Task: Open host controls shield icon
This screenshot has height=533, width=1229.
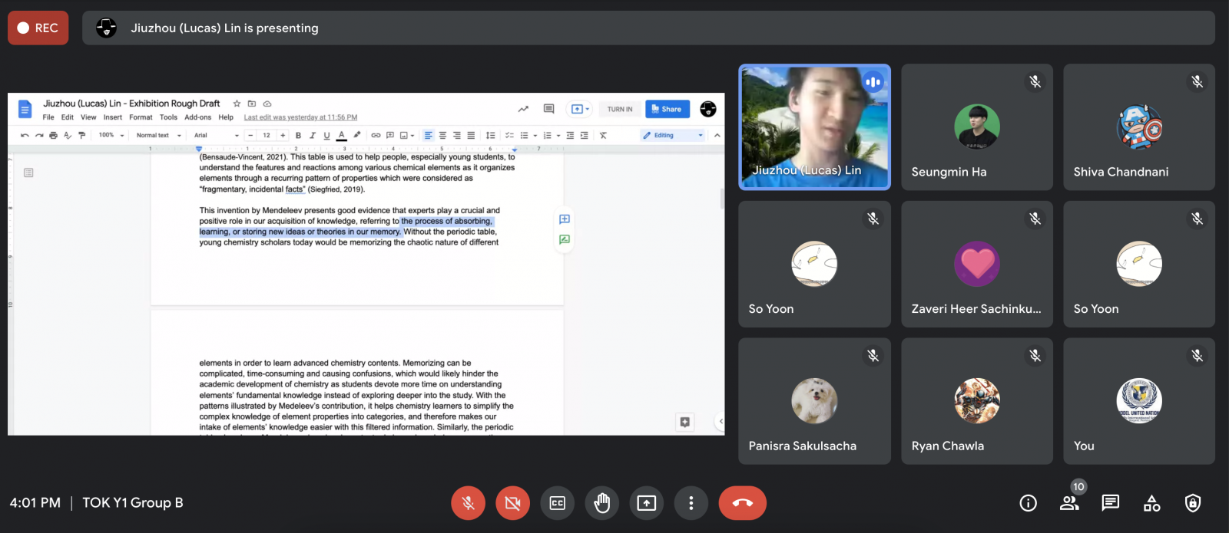Action: coord(1192,503)
